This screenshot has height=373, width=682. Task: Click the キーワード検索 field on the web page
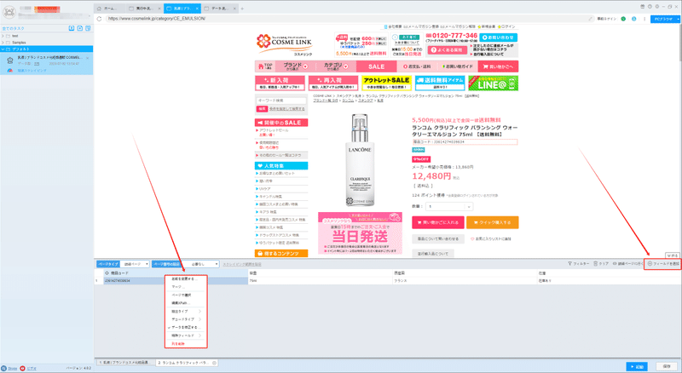(x=281, y=100)
